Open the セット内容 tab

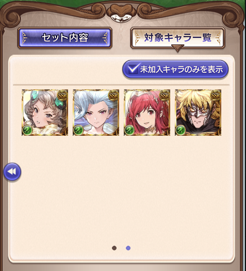(65, 38)
